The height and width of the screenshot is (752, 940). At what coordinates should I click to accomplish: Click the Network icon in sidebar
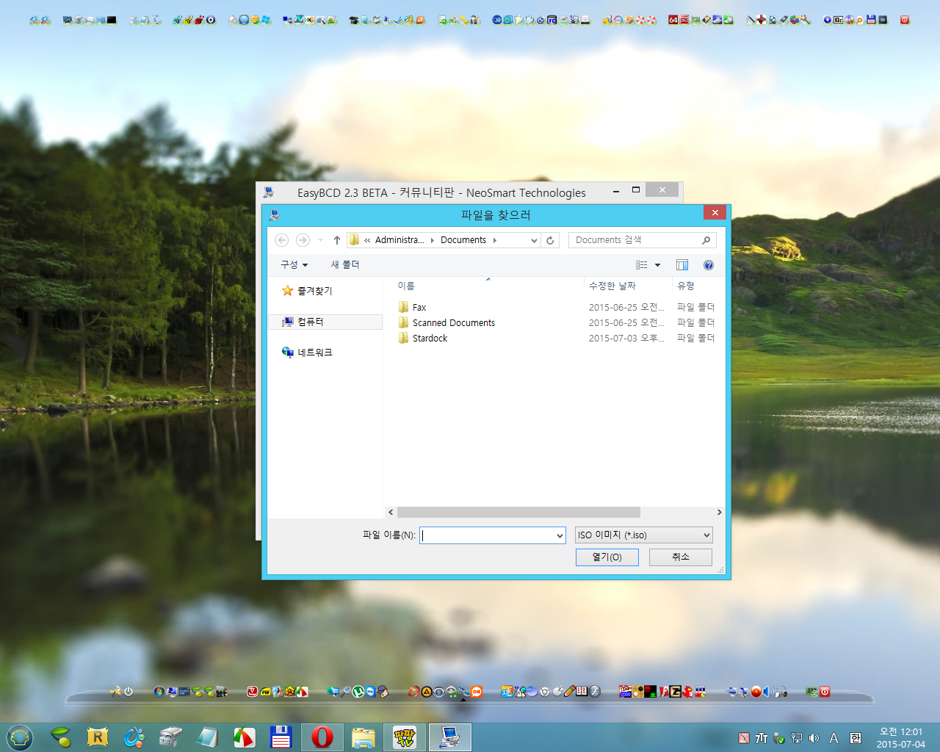[288, 352]
